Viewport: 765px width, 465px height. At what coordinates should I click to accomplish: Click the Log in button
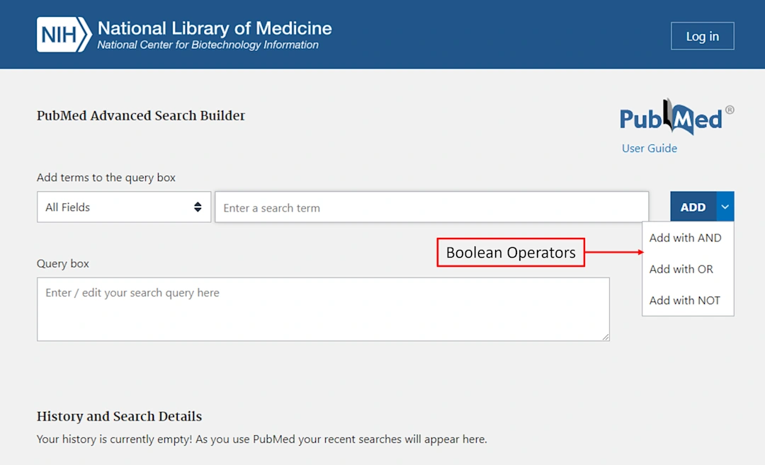coord(702,35)
